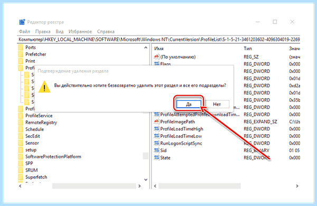317x206 pixels.
Task: Select the SoftwareProtectionPlatform folder icon
Action: [21, 157]
